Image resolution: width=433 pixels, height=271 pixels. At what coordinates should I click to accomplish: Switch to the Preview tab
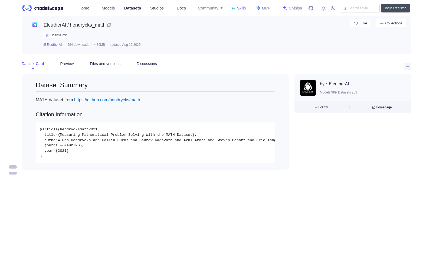click(x=67, y=64)
